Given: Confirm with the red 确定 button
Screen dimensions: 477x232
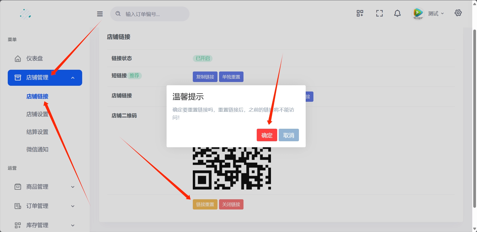Looking at the screenshot, I should pyautogui.click(x=267, y=135).
